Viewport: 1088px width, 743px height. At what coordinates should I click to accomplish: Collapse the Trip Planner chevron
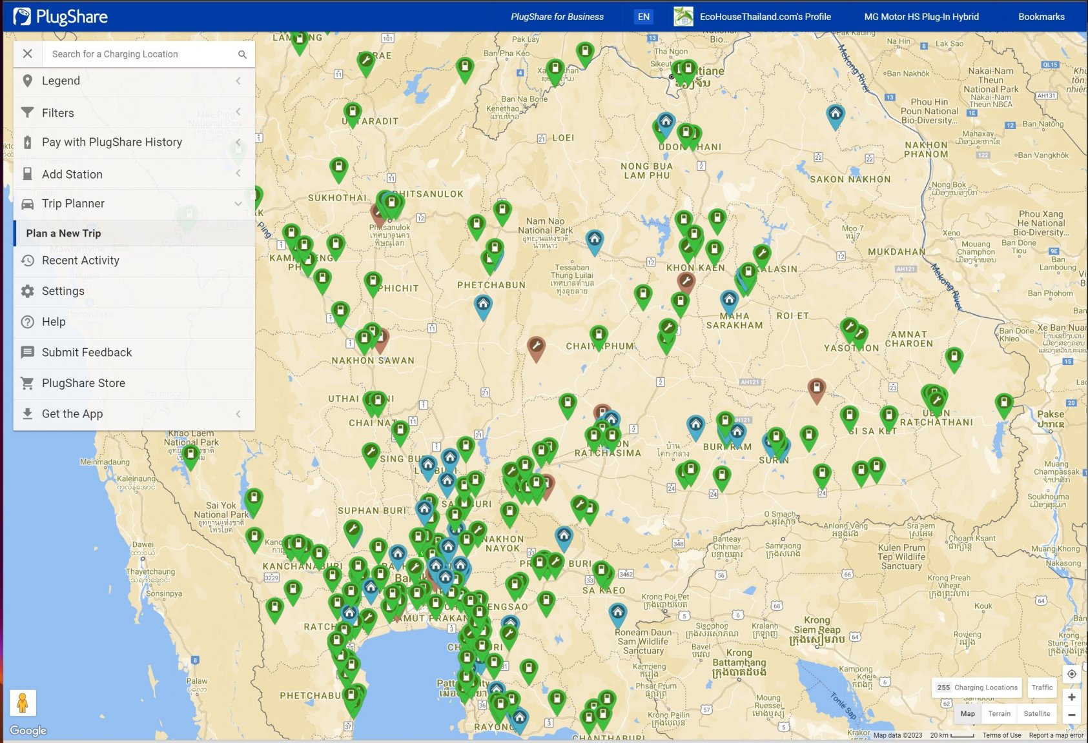click(x=238, y=204)
